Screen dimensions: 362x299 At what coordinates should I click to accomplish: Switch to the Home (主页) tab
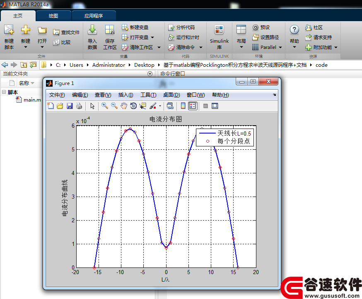pyautogui.click(x=18, y=16)
